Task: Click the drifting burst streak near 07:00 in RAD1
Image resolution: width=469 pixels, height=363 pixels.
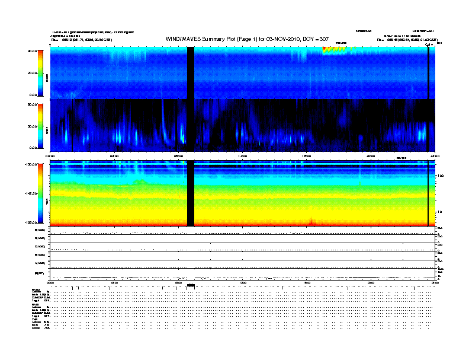Action: [165, 123]
